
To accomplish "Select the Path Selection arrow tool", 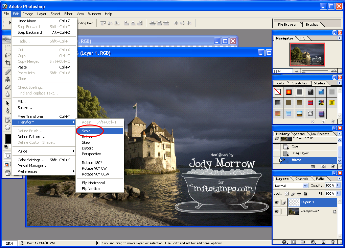I will pyautogui.click(x=7, y=103).
